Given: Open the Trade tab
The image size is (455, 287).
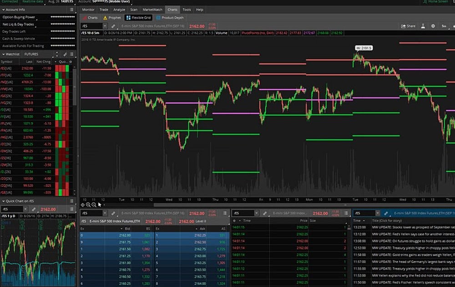Looking at the screenshot, I should point(104,10).
